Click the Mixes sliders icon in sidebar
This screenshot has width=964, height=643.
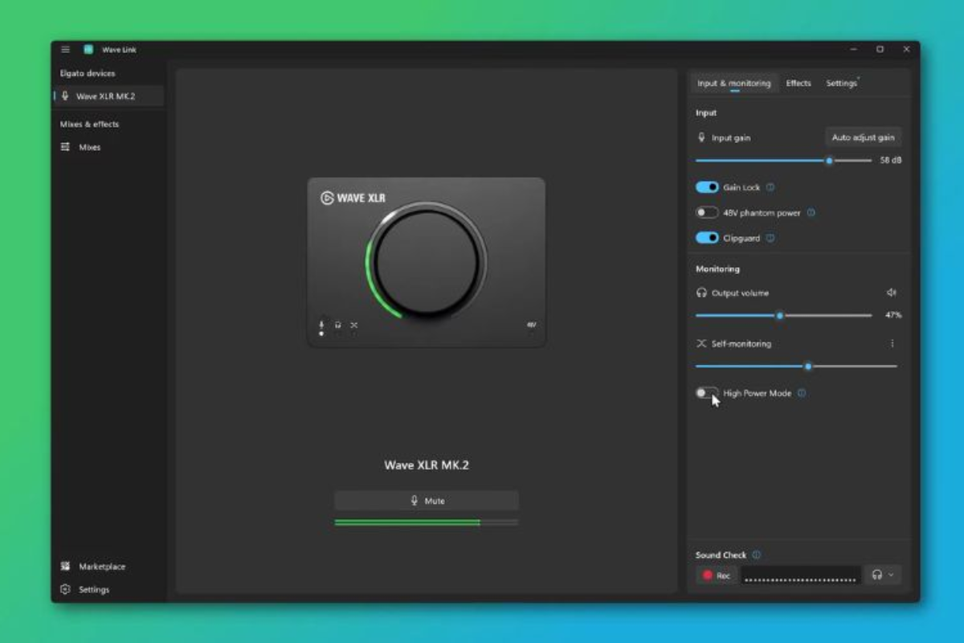pos(65,147)
